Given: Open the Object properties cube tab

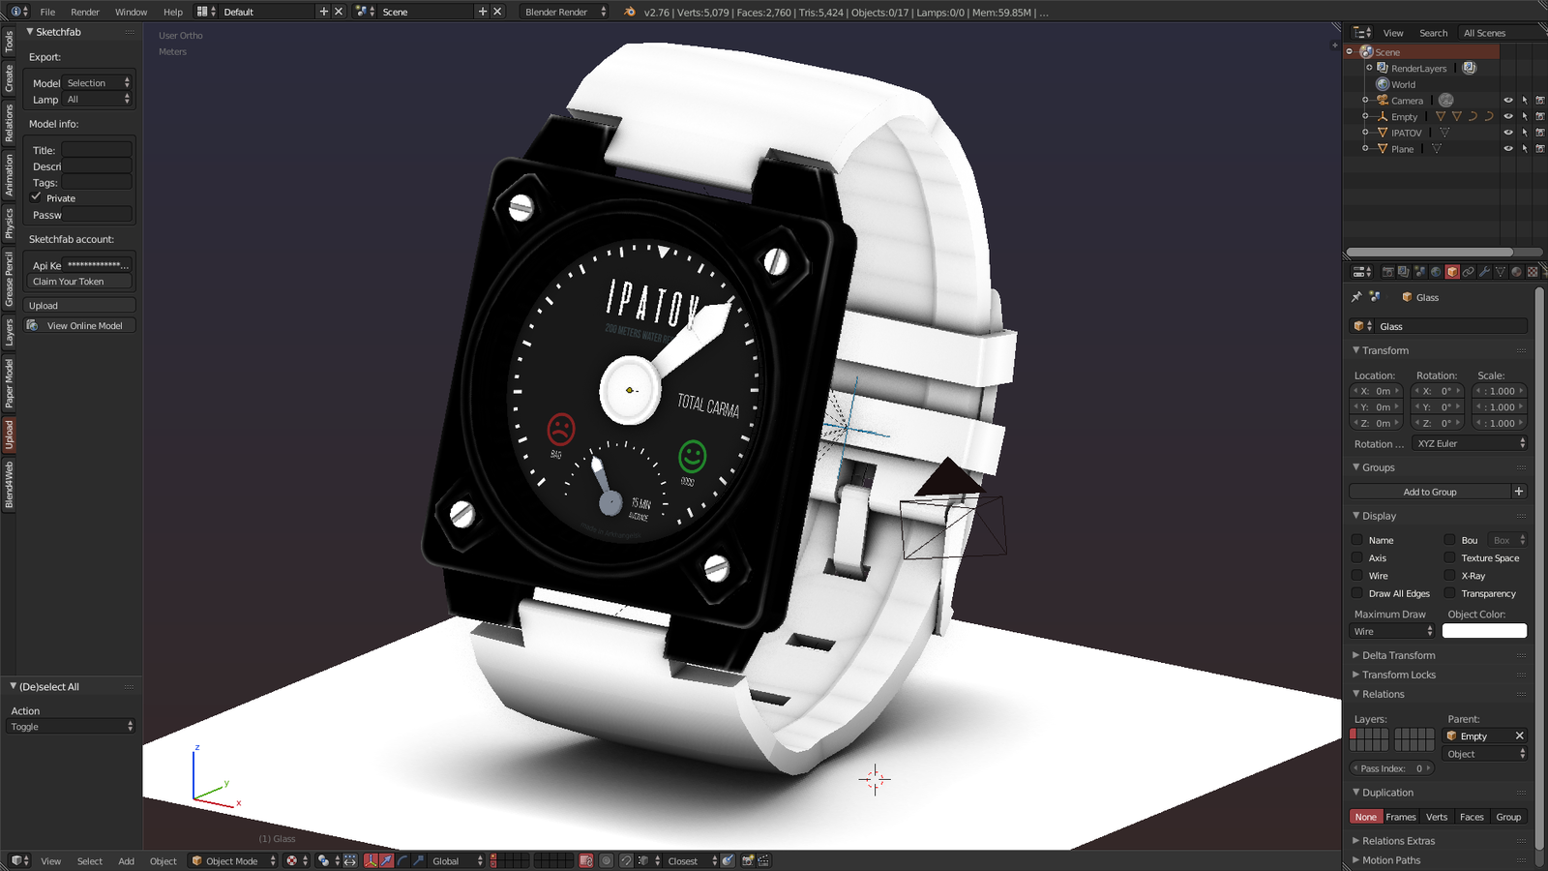Looking at the screenshot, I should [x=1452, y=272].
